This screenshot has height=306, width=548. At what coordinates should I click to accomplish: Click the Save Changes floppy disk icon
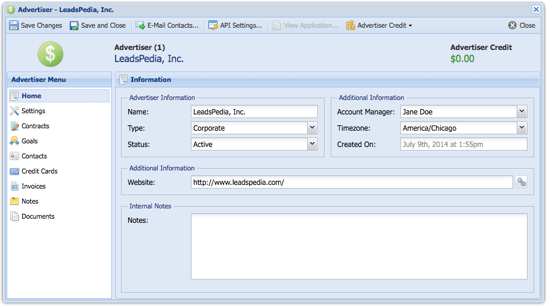click(14, 25)
